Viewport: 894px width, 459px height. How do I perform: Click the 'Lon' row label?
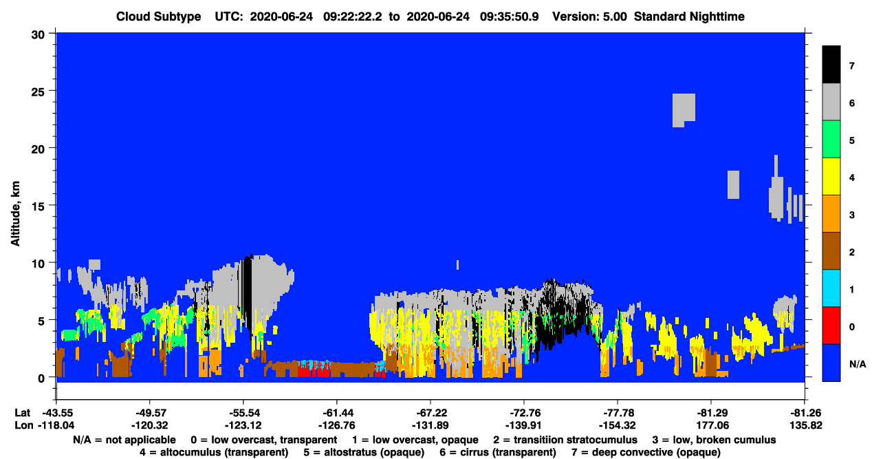(x=23, y=425)
